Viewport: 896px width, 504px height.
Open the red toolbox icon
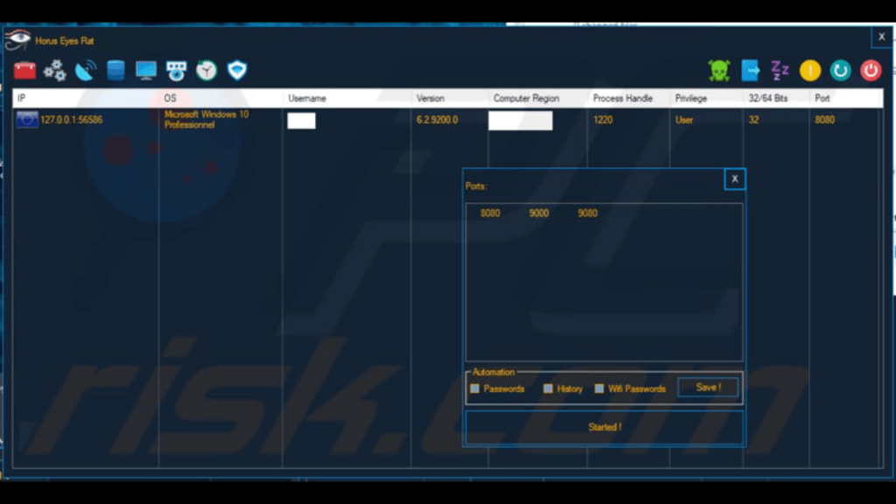pos(24,70)
